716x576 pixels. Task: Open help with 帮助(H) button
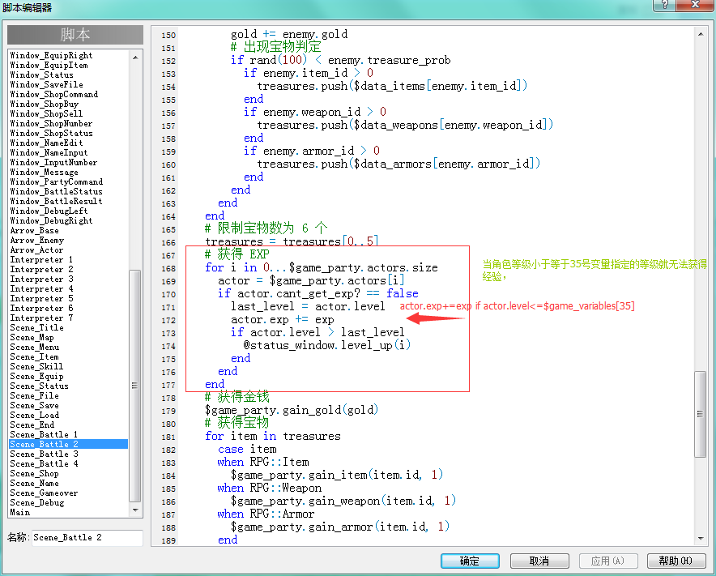coord(676,561)
